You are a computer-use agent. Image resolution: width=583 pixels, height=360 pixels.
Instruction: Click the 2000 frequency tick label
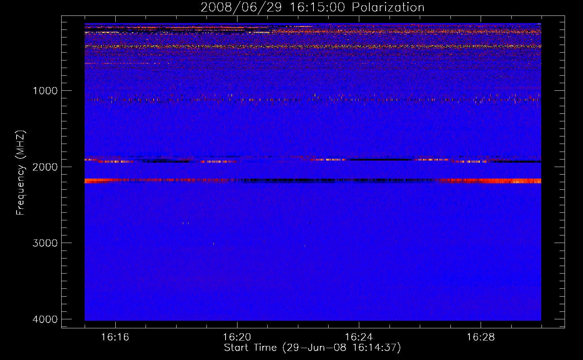[45, 167]
